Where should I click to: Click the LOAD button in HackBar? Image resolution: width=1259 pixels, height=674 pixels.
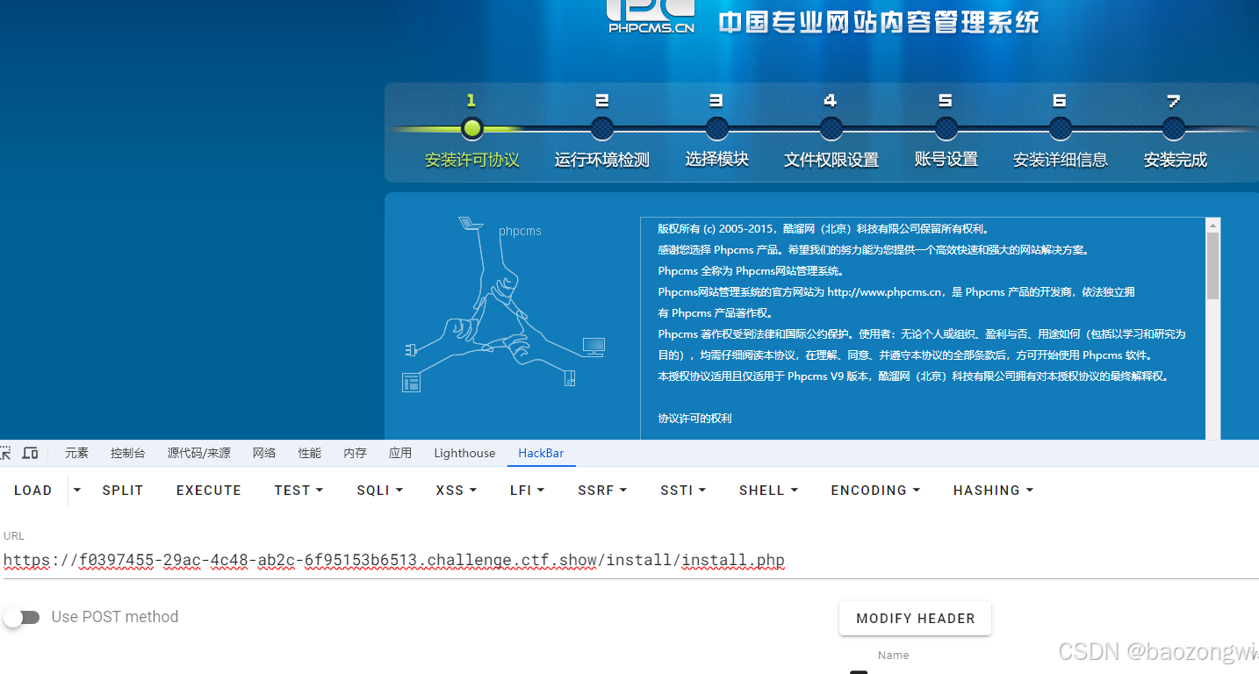[x=33, y=491]
